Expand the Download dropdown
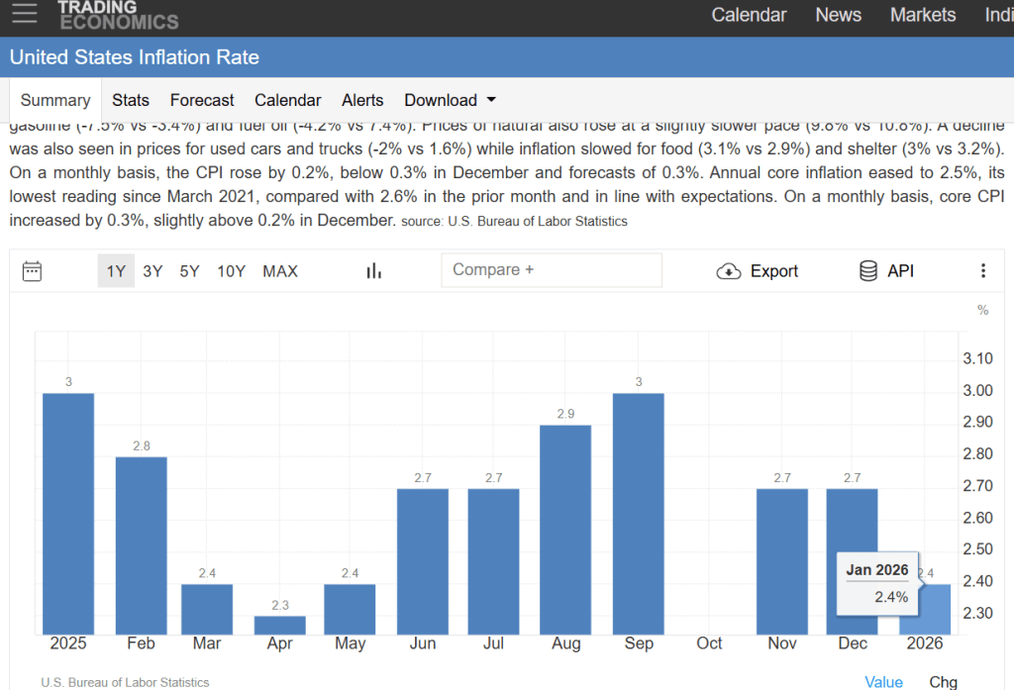1014x690 pixels. [450, 100]
